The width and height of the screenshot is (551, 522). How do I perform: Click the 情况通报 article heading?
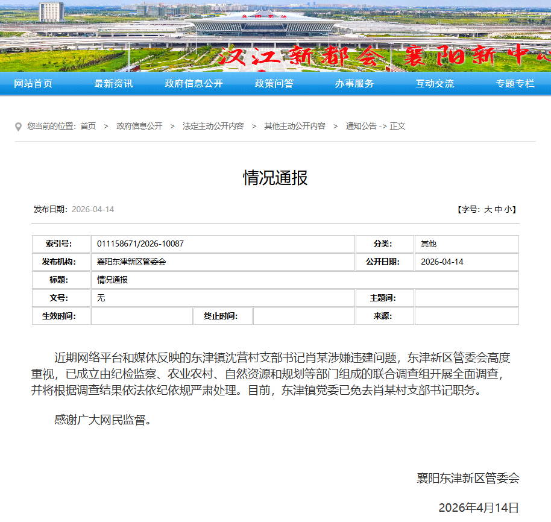click(275, 177)
